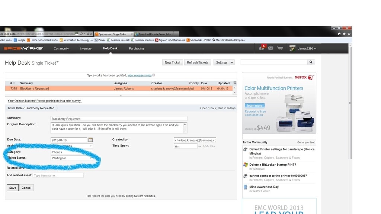Open notifications via the chat bubble icon
Screen dimensions: 381x214
[262, 48]
